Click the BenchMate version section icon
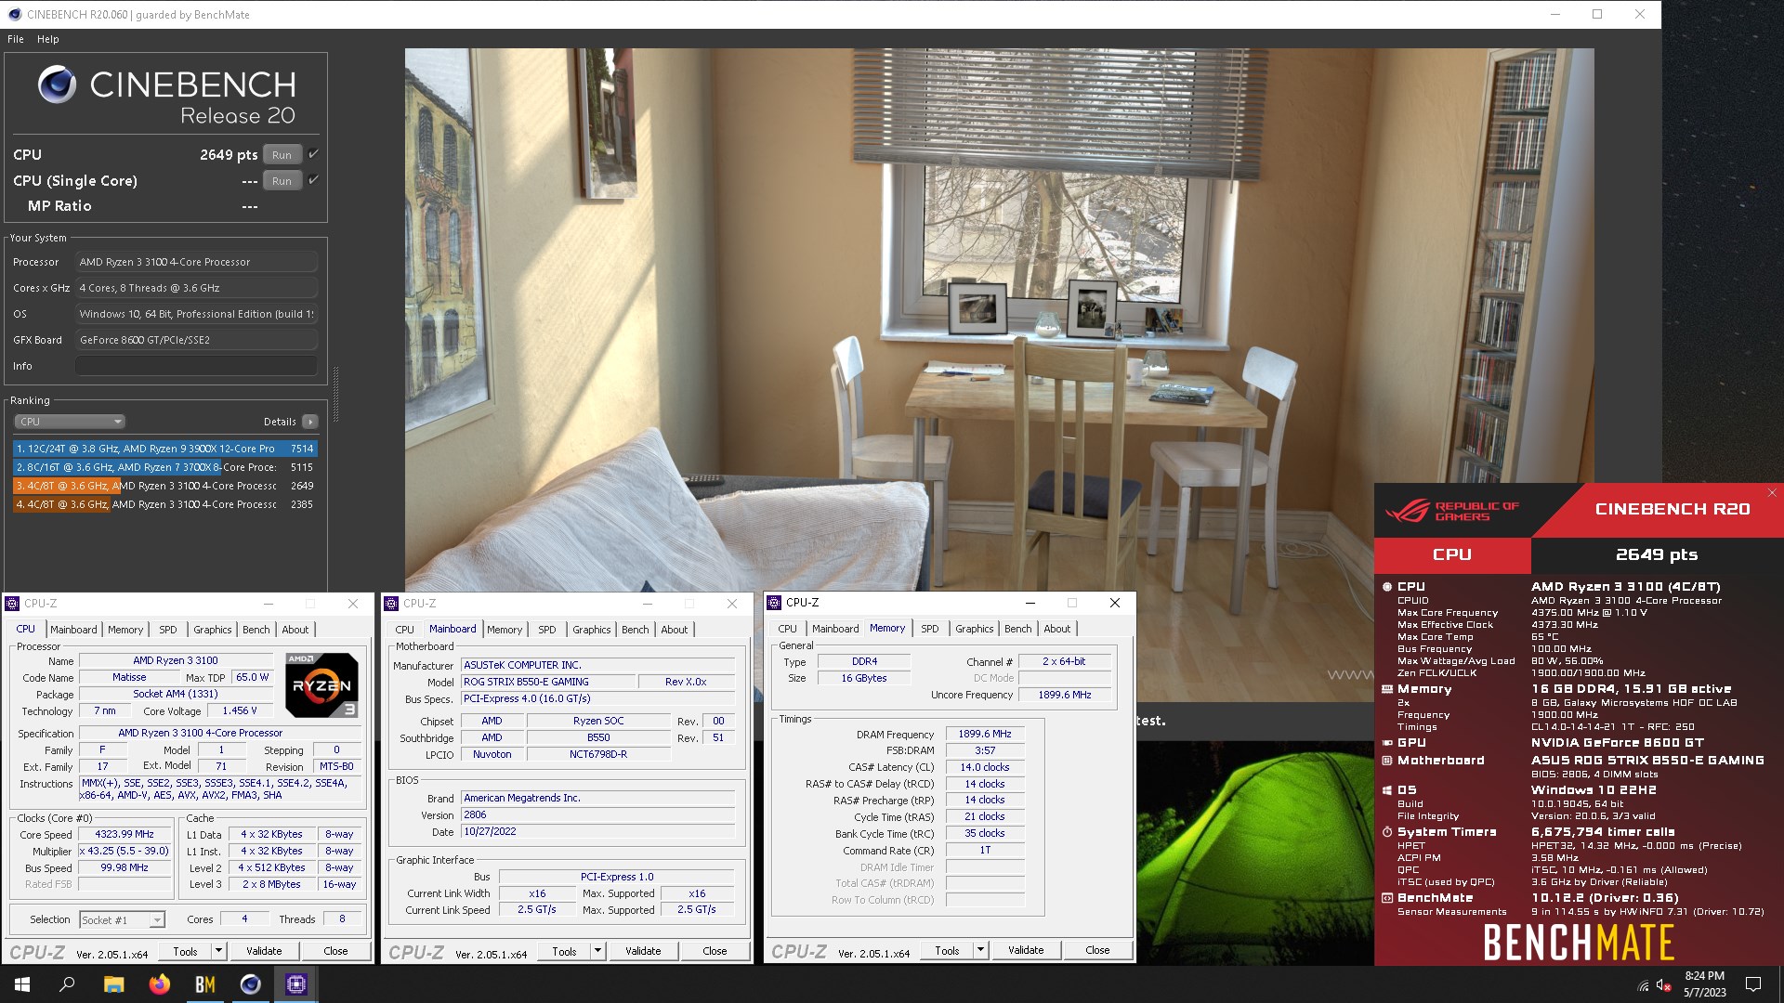Screen dimensions: 1784x1003 coord(1387,898)
